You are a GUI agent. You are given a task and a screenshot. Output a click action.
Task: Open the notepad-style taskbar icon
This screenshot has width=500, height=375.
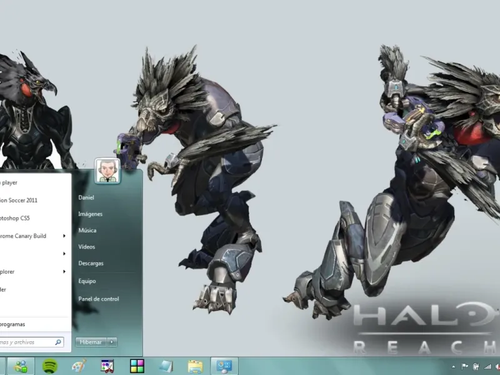point(166,366)
